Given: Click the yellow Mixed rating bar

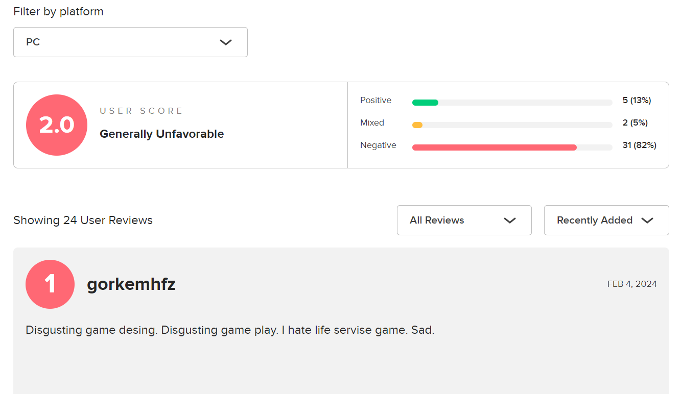Looking at the screenshot, I should coord(417,125).
